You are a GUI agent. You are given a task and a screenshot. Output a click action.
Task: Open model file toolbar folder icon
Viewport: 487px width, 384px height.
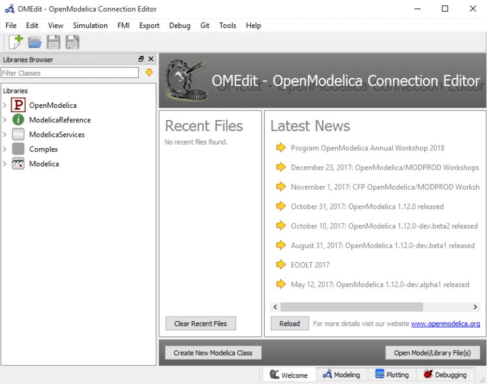click(35, 42)
